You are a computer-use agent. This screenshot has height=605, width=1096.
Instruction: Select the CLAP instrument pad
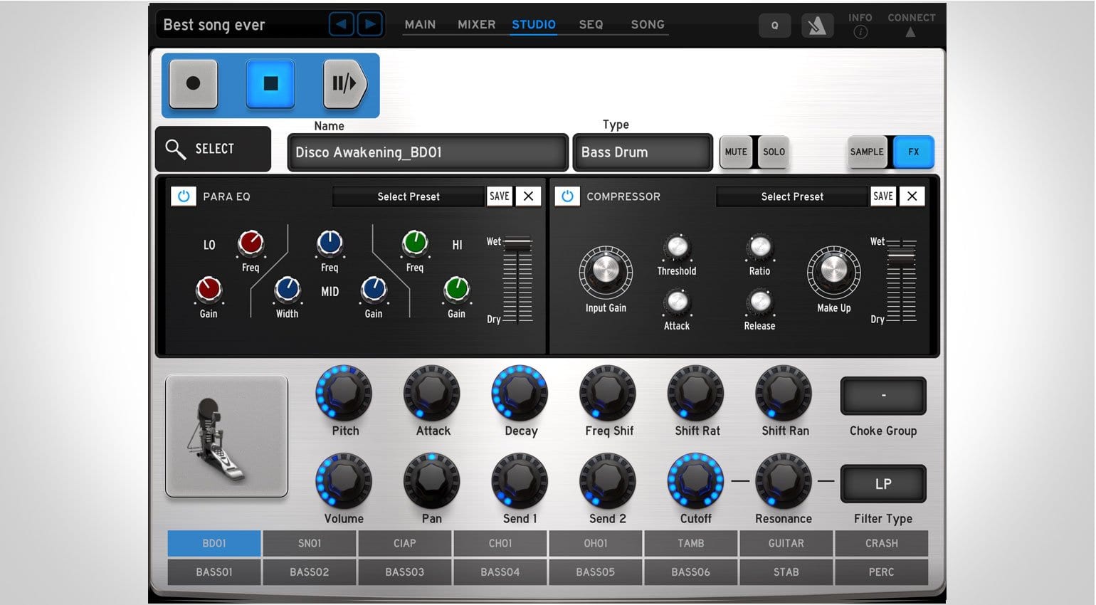[x=405, y=543]
